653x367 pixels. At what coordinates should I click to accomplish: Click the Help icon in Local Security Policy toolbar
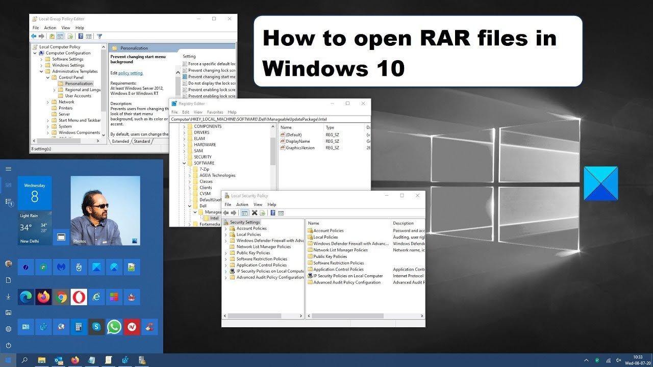click(x=273, y=213)
